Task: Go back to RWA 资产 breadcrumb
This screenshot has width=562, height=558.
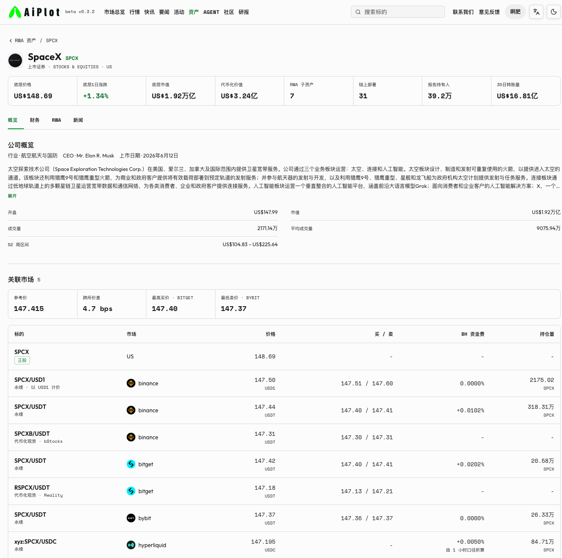Action: pos(25,40)
